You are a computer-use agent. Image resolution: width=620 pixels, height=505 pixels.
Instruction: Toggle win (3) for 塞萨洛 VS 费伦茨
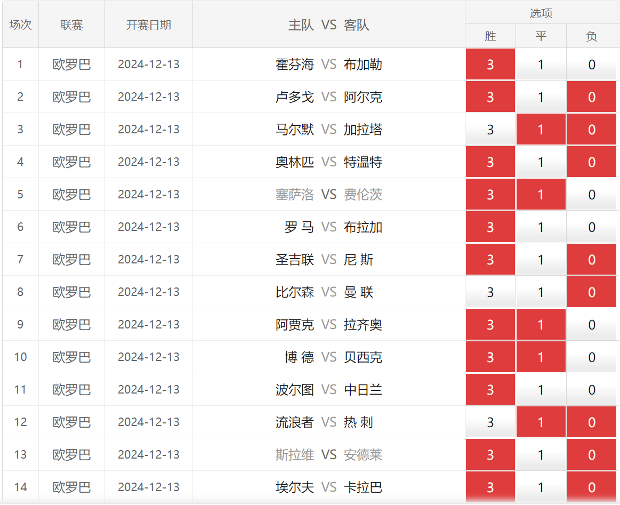pos(490,195)
